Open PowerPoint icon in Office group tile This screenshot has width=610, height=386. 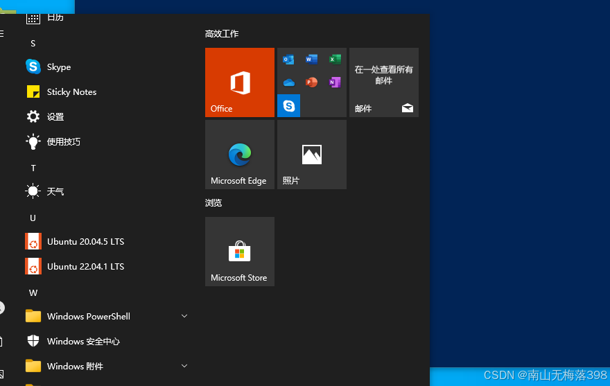(312, 82)
